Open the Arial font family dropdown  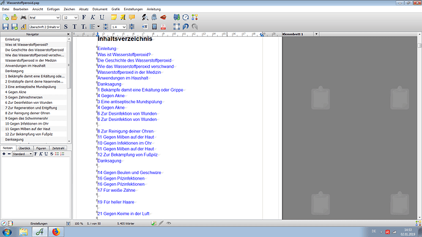tap(44, 18)
